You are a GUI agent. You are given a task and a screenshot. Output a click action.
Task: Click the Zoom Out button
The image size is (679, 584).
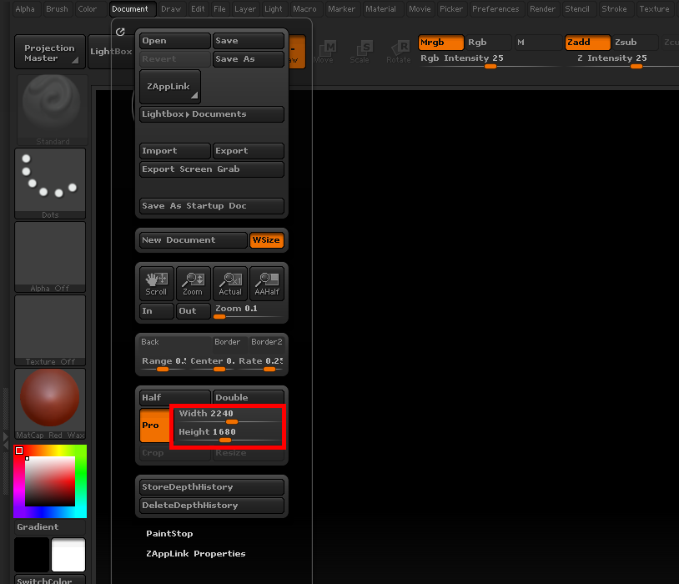click(x=194, y=311)
